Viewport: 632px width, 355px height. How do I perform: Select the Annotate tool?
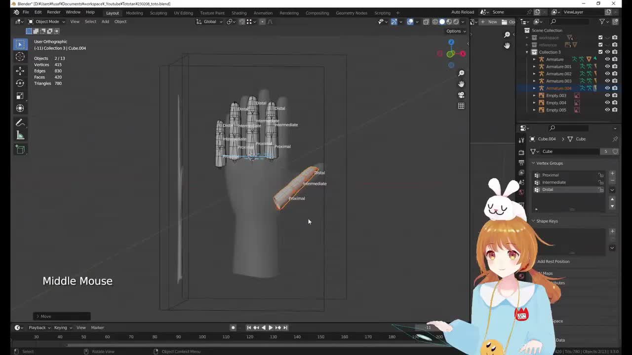[x=20, y=123]
